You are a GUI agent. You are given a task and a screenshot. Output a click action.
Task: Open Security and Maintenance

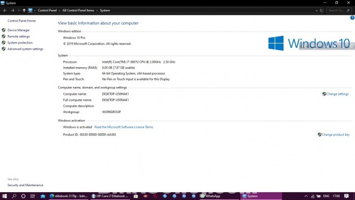(25, 185)
